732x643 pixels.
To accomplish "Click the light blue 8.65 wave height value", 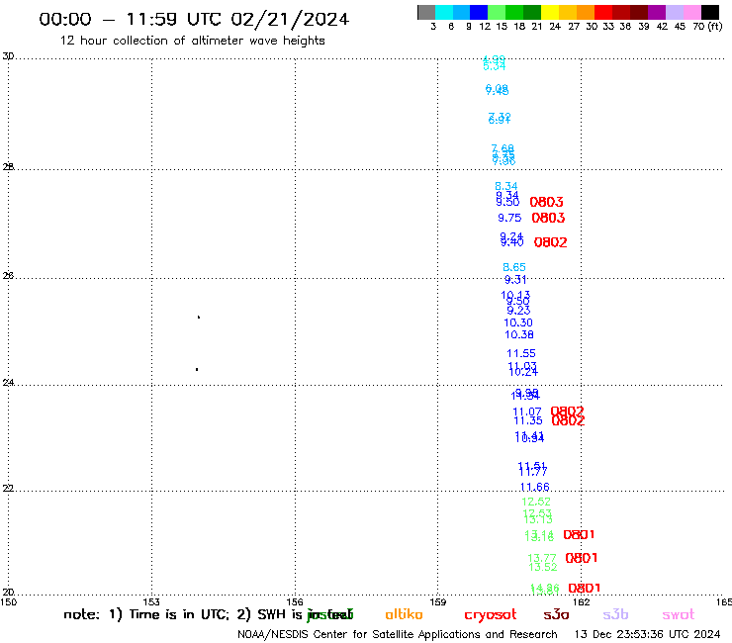I will [x=514, y=267].
